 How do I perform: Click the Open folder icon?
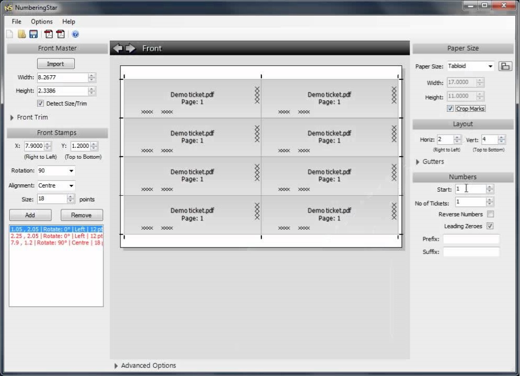coord(21,34)
